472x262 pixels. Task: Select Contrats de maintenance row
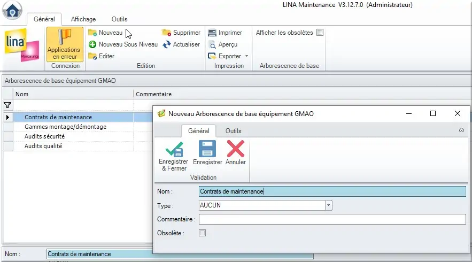coord(58,117)
